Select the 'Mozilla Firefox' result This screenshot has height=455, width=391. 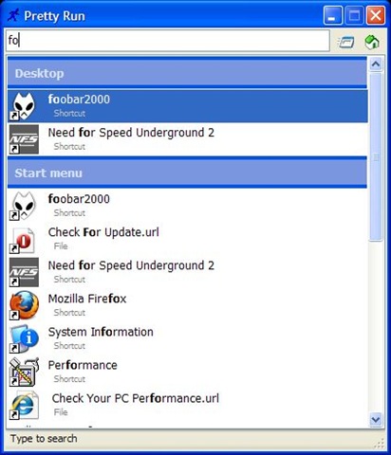(x=87, y=299)
